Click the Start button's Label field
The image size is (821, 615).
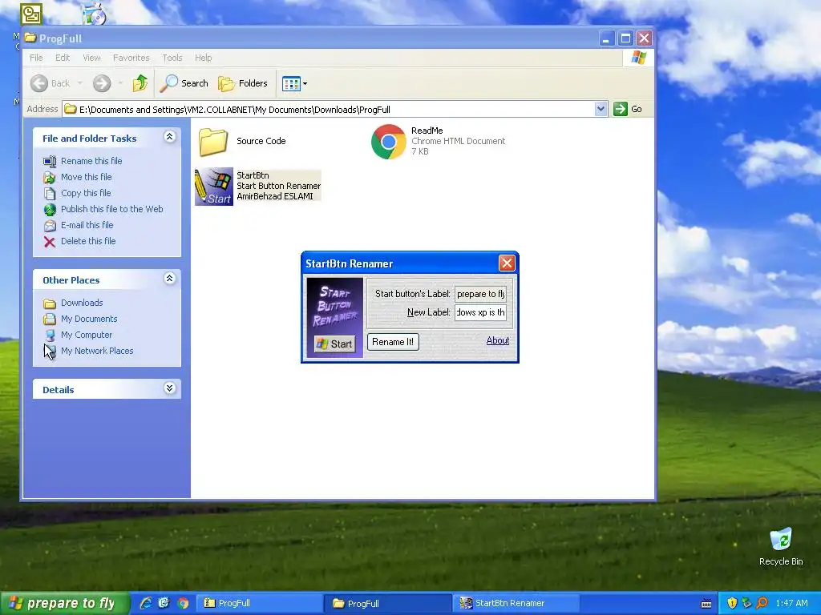(480, 294)
